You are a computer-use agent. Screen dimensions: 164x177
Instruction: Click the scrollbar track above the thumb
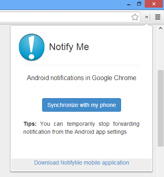tap(160, 50)
